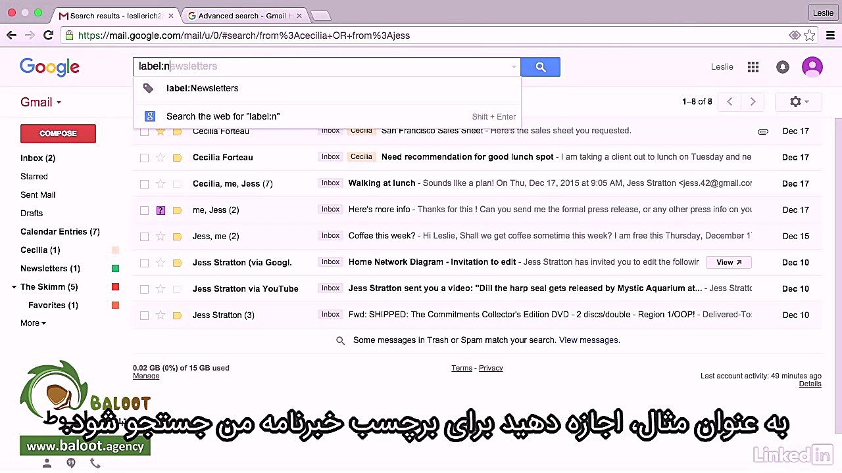Reload the Gmail page

(x=48, y=35)
